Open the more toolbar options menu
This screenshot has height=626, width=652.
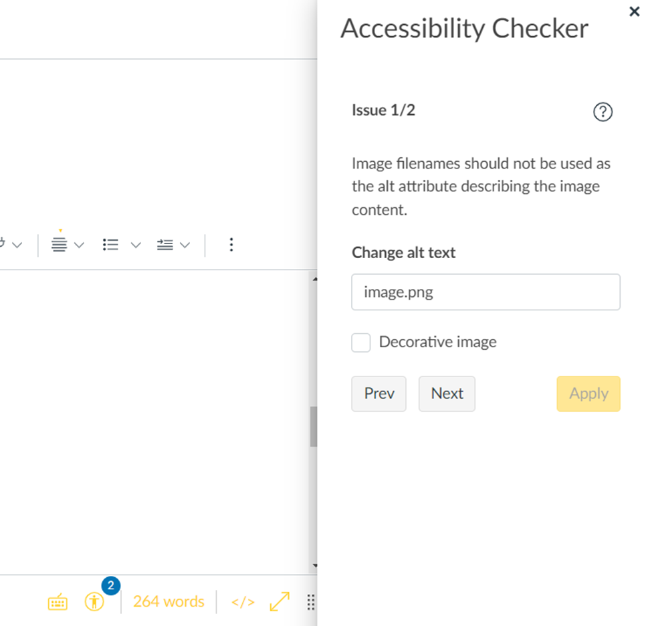tap(231, 245)
